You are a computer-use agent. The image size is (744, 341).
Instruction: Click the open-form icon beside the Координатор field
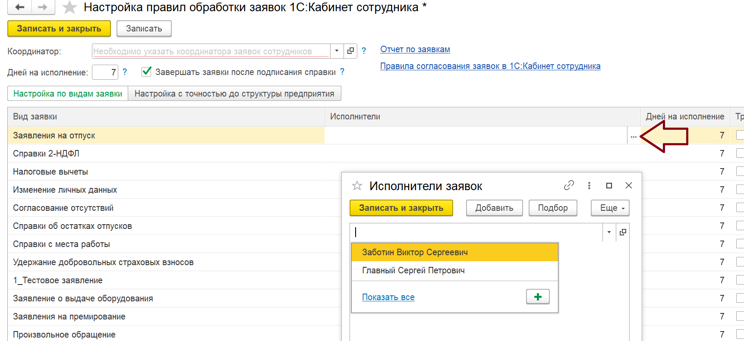click(x=350, y=51)
